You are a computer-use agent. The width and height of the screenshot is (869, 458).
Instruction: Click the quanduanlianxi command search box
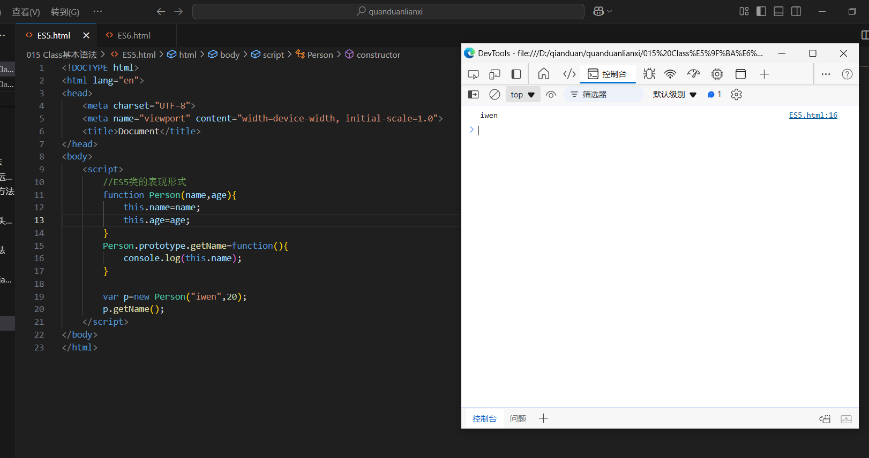[388, 11]
